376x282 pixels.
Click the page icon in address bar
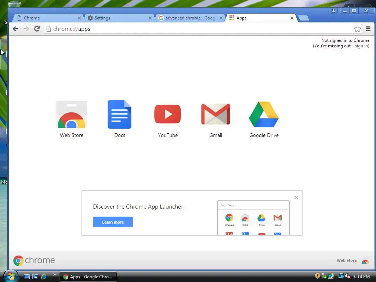(x=49, y=29)
